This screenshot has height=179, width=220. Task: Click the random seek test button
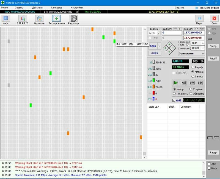click(x=192, y=83)
